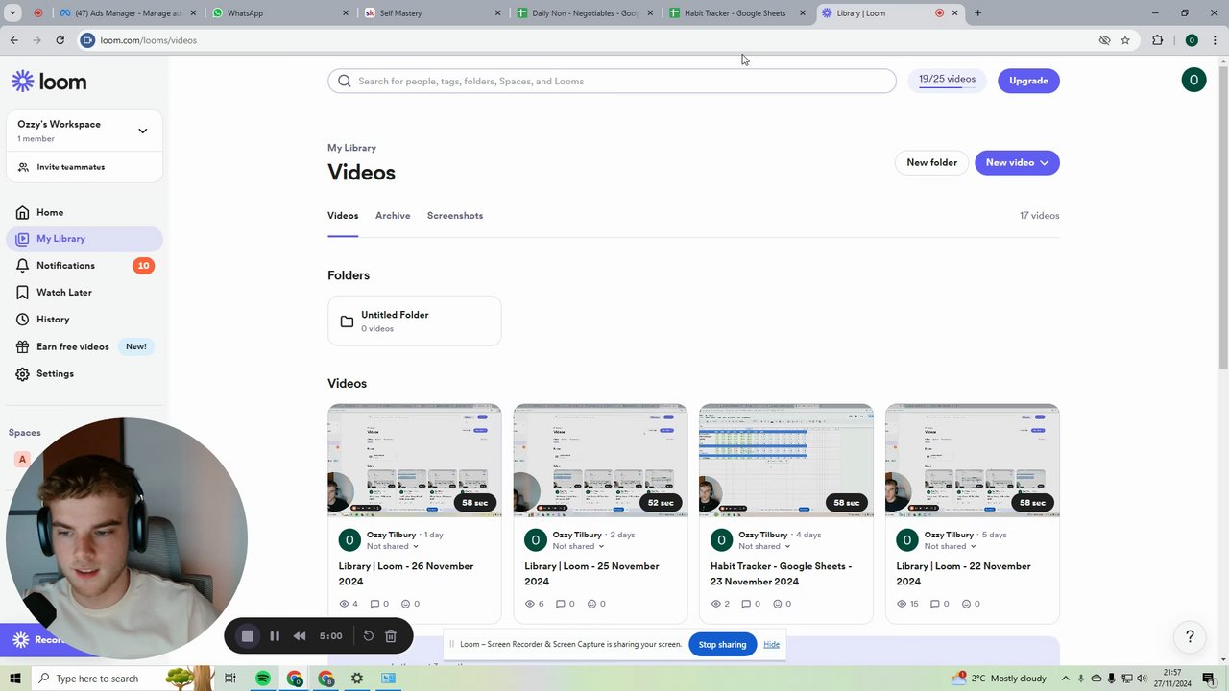Open a new Chrome tab
The image size is (1229, 691).
point(977,13)
